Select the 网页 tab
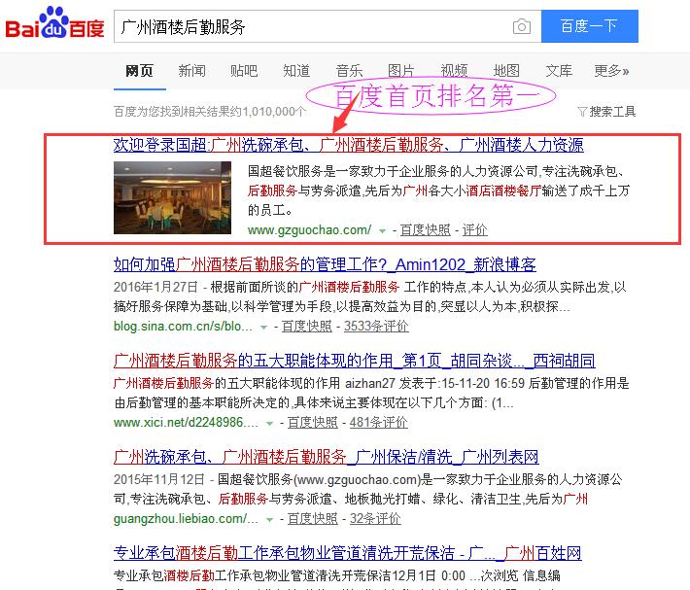Screen dimensions: 690x590 click(x=140, y=71)
